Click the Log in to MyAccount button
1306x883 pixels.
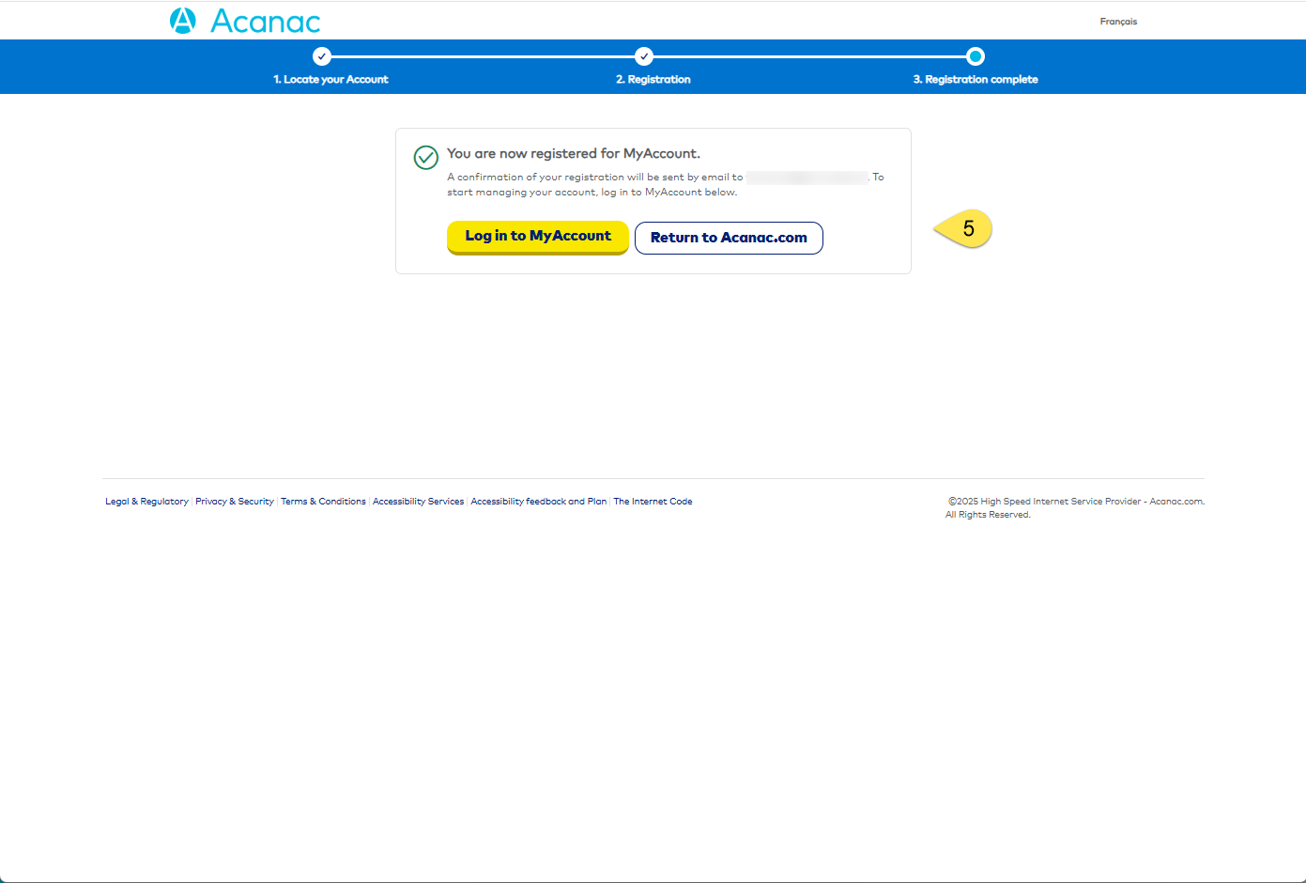(x=537, y=237)
